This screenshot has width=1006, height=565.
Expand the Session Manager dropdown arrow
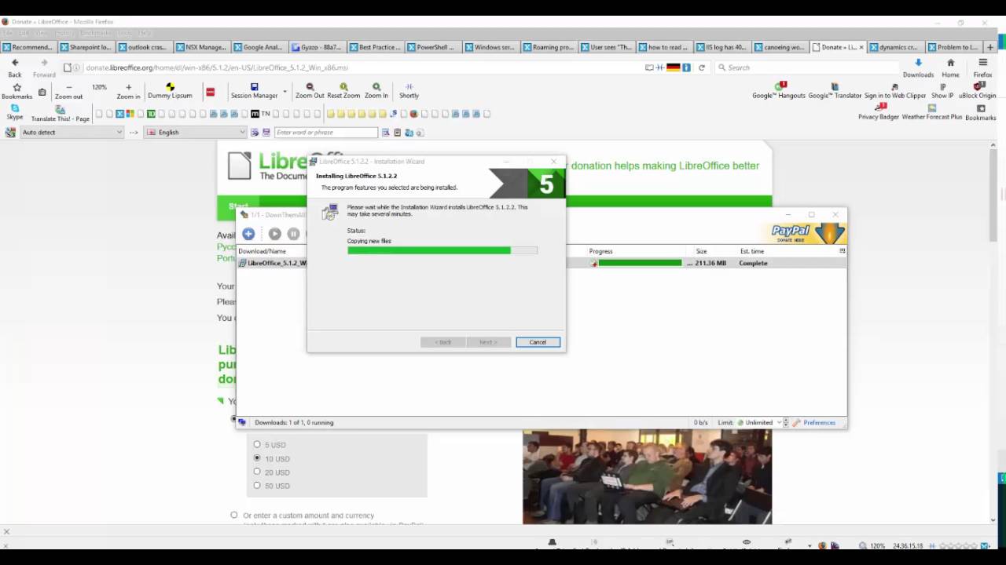[x=285, y=91]
